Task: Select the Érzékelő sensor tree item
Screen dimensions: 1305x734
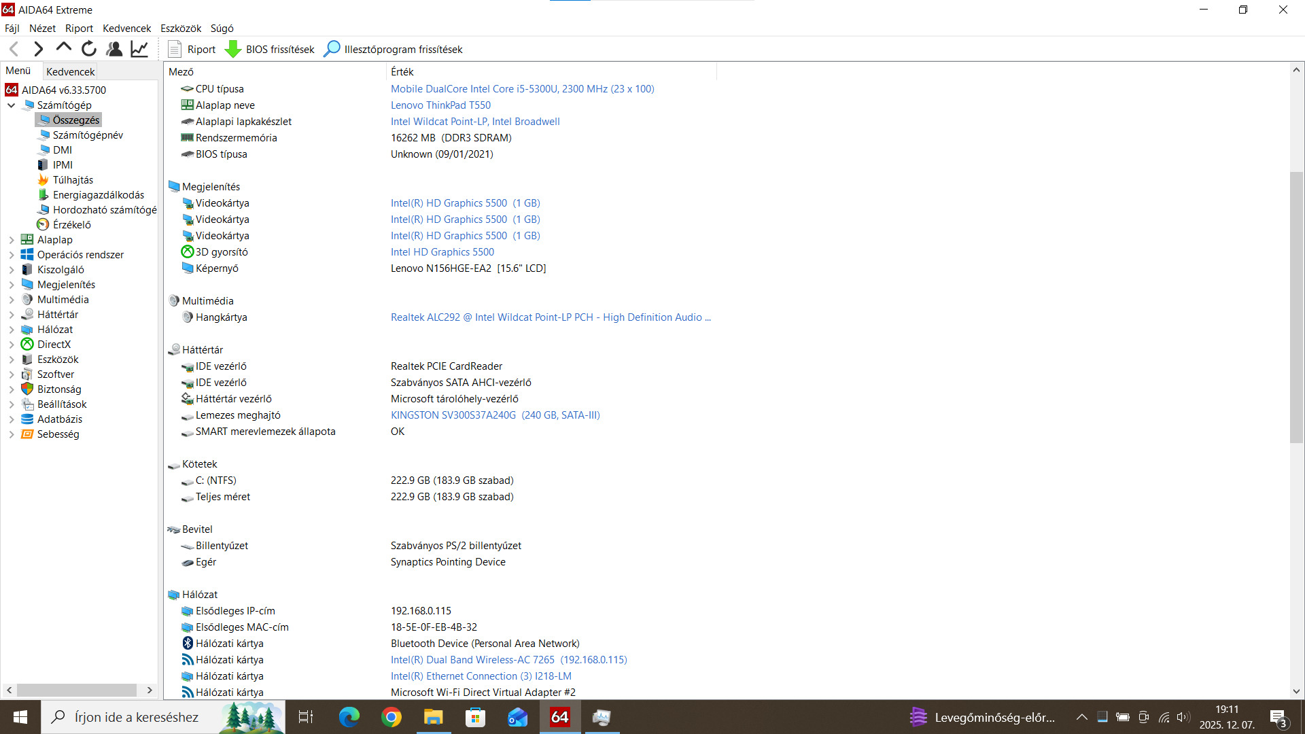Action: pyautogui.click(x=71, y=225)
